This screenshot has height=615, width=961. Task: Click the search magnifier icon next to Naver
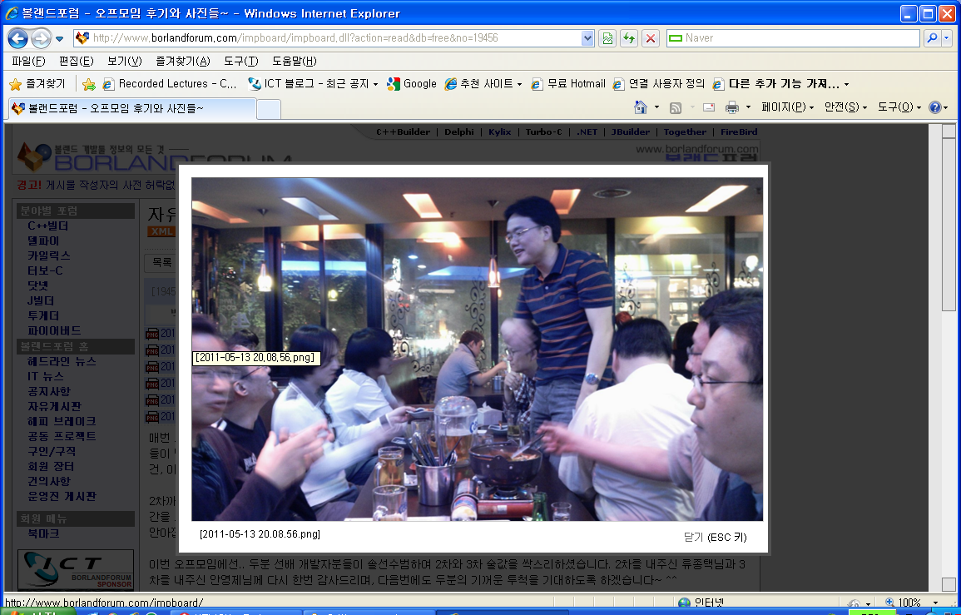click(932, 38)
